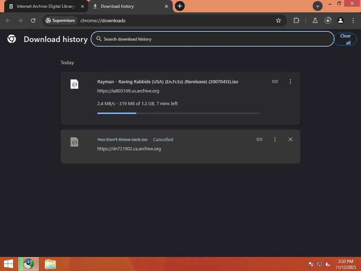Open the Extensions puzzle icon
The height and width of the screenshot is (271, 361).
[296, 20]
